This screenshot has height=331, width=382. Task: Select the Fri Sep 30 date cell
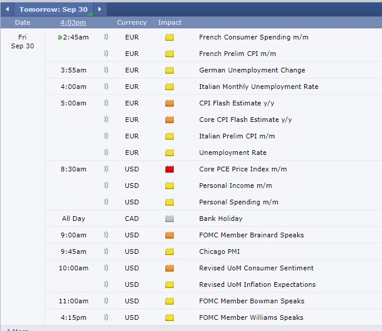pyautogui.click(x=22, y=41)
